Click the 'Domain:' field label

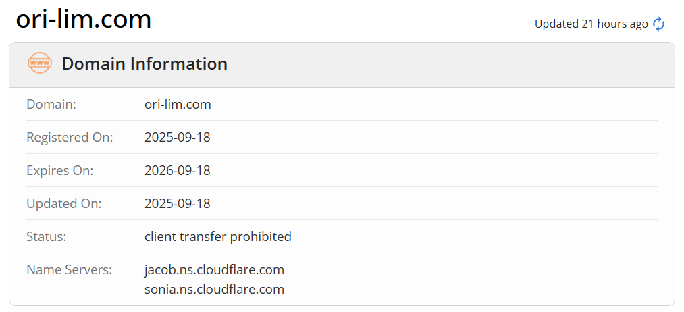[x=51, y=105]
